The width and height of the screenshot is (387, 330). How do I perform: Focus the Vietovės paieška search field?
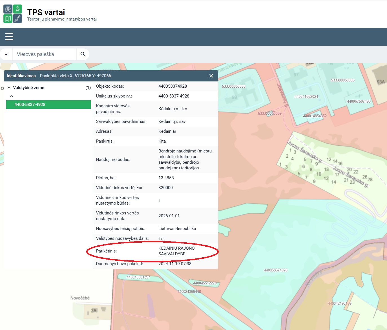pyautogui.click(x=45, y=54)
